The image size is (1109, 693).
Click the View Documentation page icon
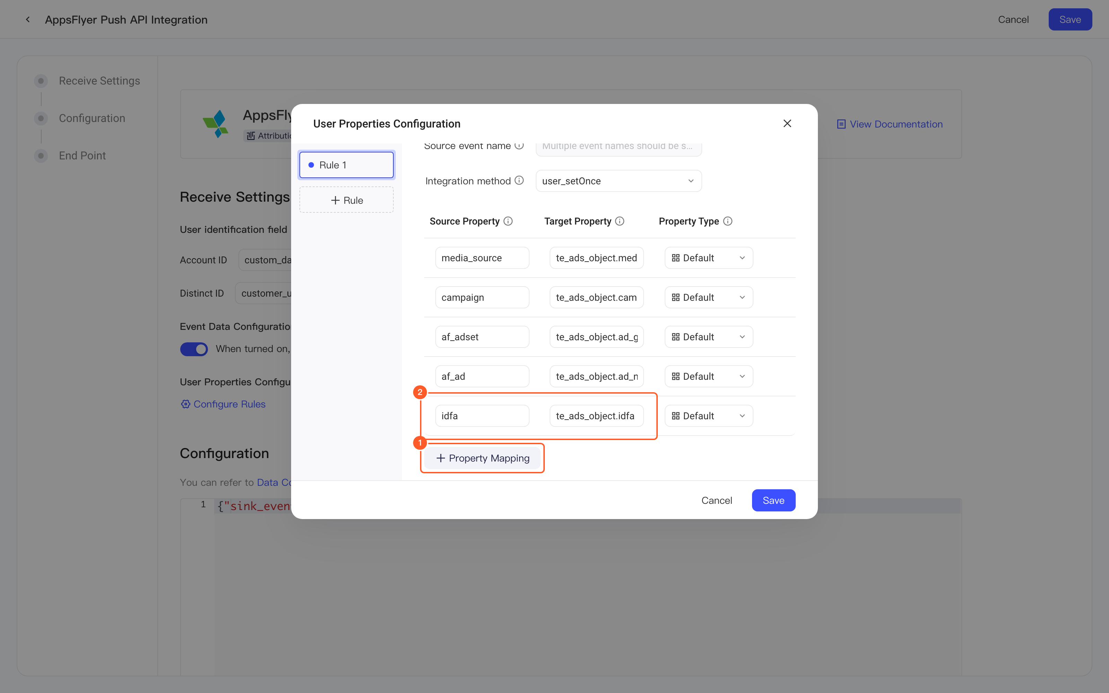point(841,124)
